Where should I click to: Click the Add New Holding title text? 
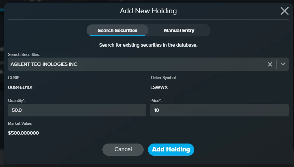coord(148,11)
